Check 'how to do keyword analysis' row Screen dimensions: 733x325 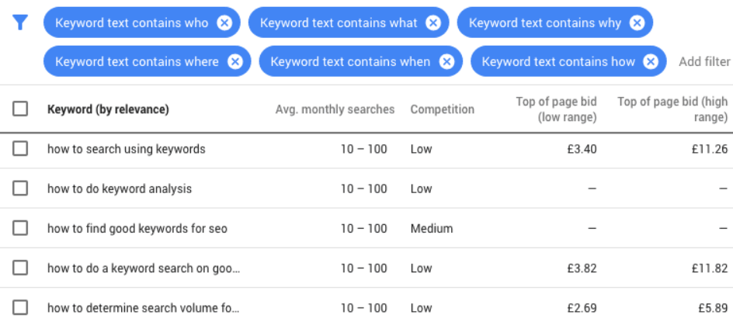click(x=20, y=188)
